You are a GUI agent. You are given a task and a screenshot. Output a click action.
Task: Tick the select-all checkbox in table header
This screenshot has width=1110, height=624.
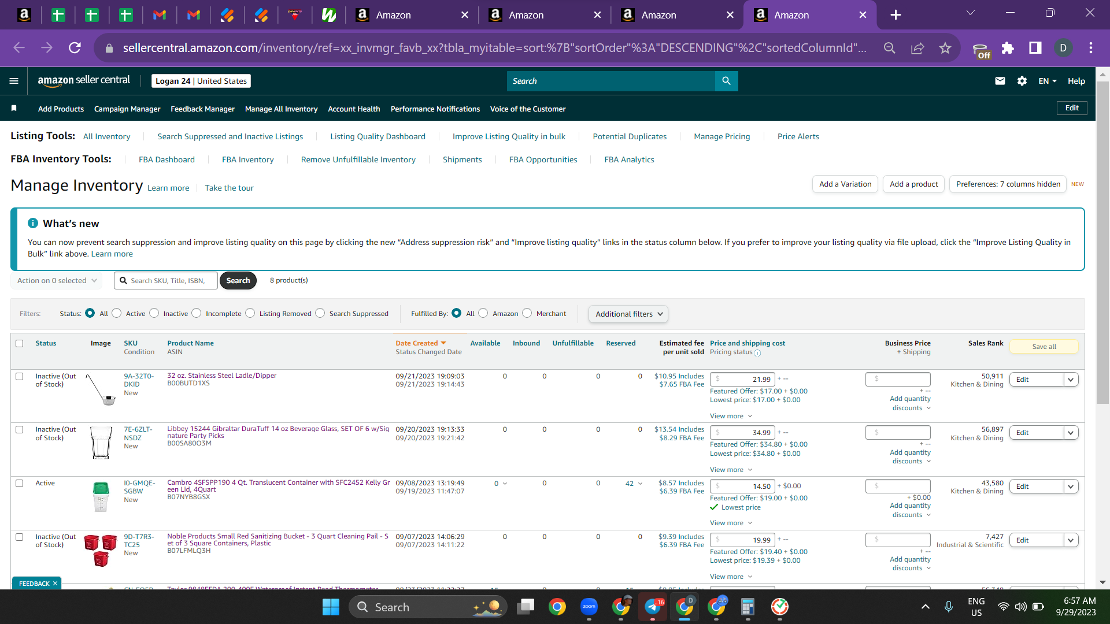[x=20, y=343]
